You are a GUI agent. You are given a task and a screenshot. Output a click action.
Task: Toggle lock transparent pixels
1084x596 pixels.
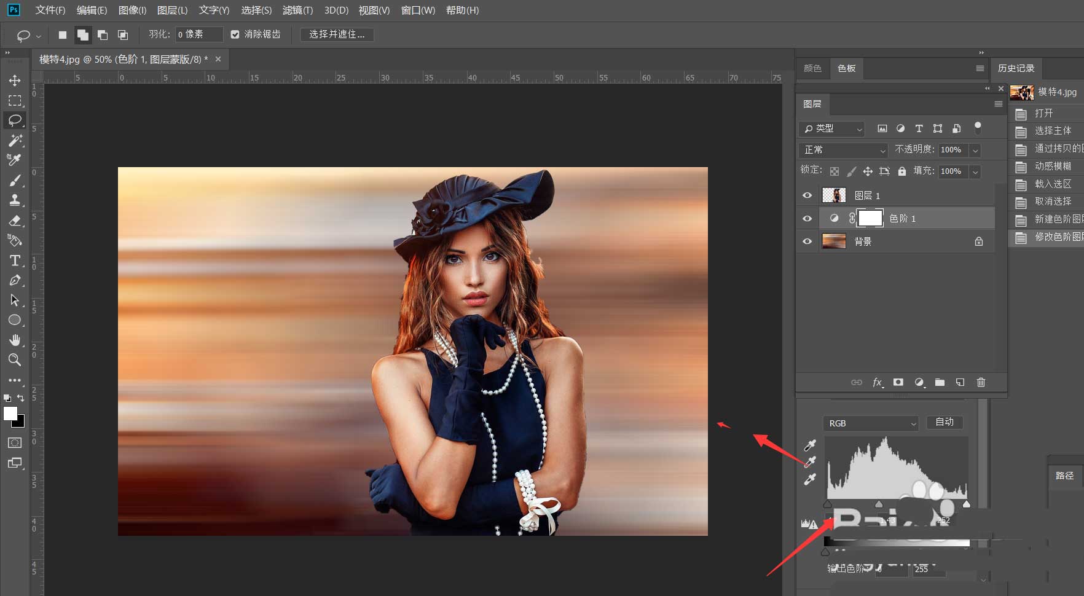coord(835,171)
